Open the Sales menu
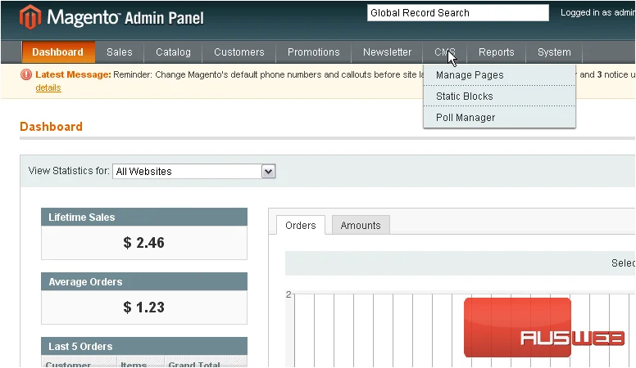The height and width of the screenshot is (368, 636). click(120, 52)
